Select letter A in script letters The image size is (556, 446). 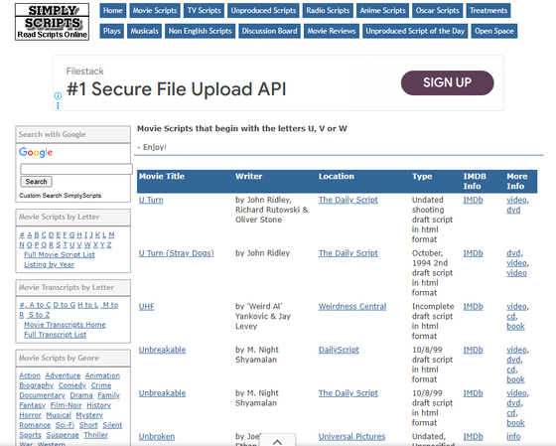(x=30, y=234)
